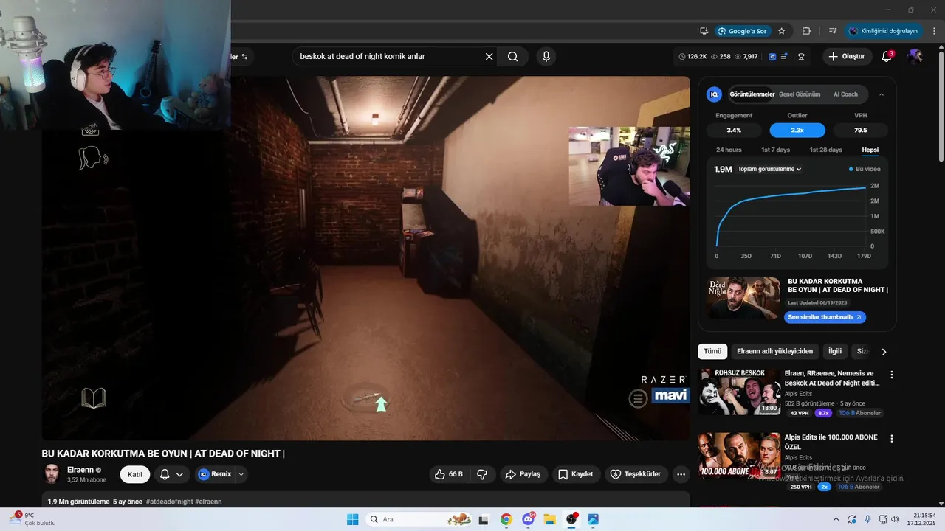Select the Outlier 2.3x metric
Viewport: 945px width, 531px height.
pyautogui.click(x=797, y=130)
